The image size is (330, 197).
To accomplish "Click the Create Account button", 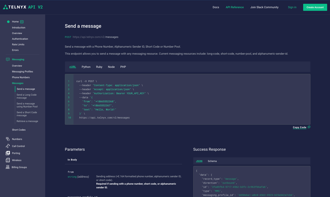I will tap(315, 7).
